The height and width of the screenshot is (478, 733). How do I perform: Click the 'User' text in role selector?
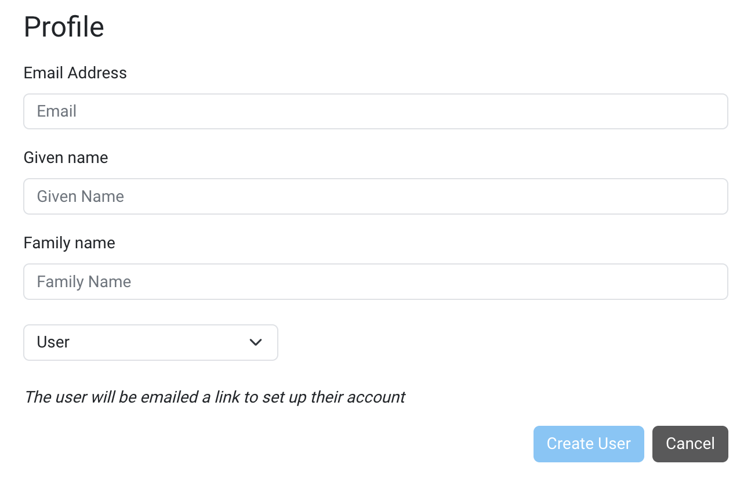(x=53, y=342)
